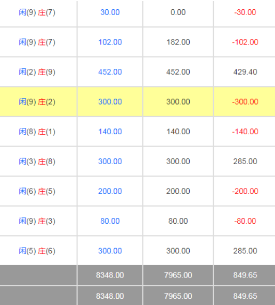
Task: Click the red -140.00 loss cell
Action: (x=245, y=132)
